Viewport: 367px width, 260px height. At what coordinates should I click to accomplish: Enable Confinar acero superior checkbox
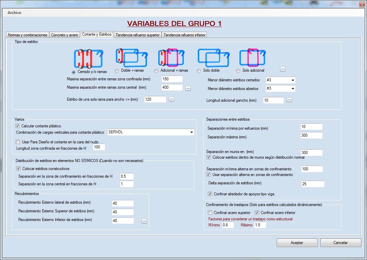click(x=210, y=213)
